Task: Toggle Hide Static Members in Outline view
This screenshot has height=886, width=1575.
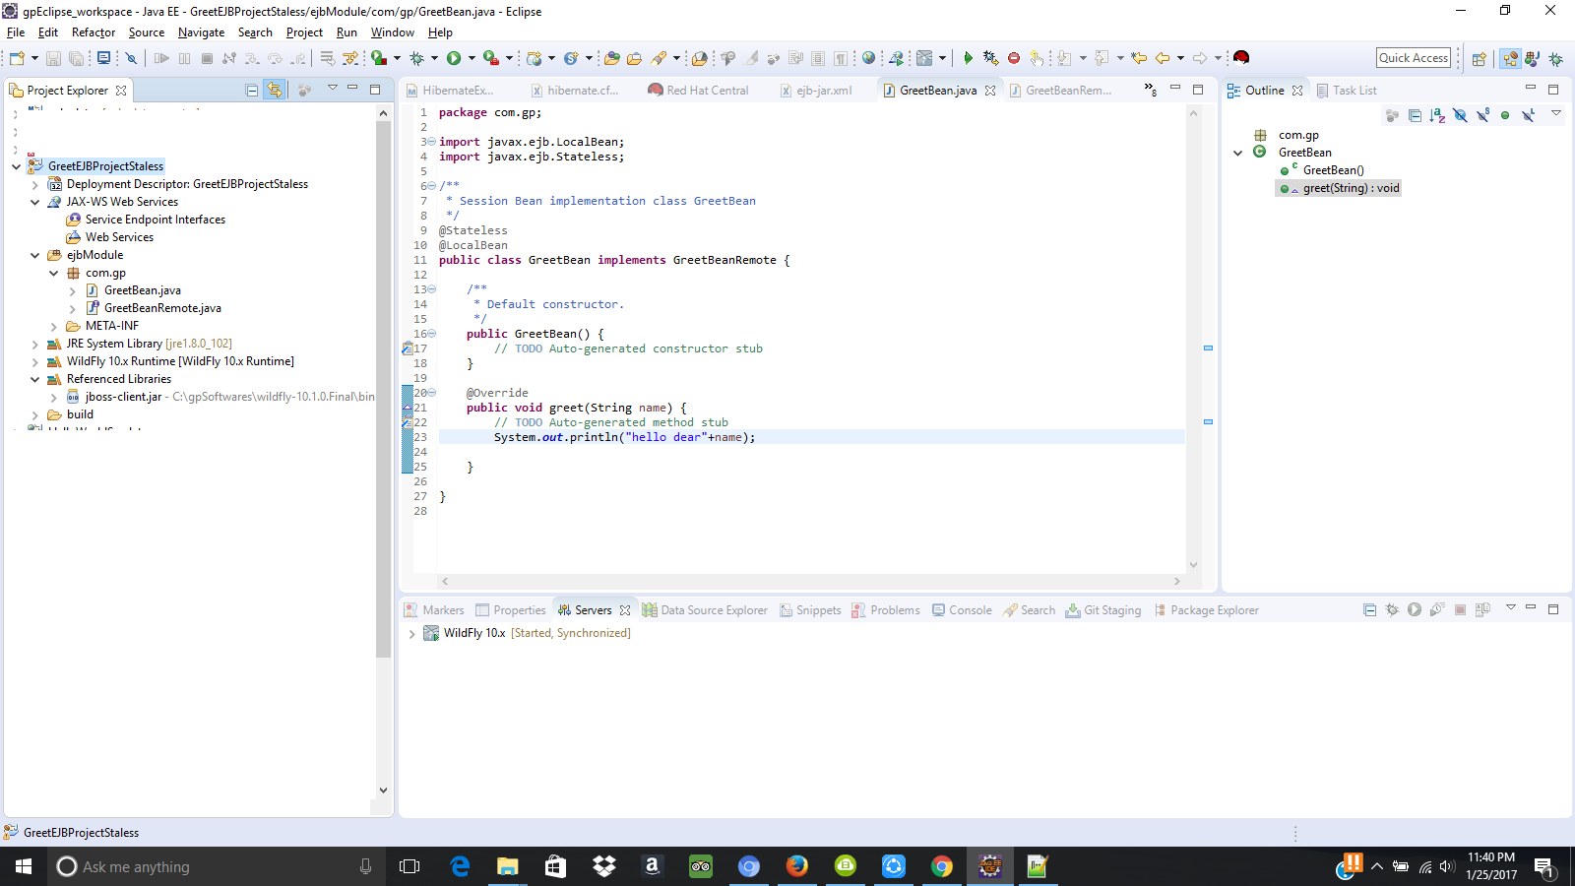Action: pos(1482,115)
